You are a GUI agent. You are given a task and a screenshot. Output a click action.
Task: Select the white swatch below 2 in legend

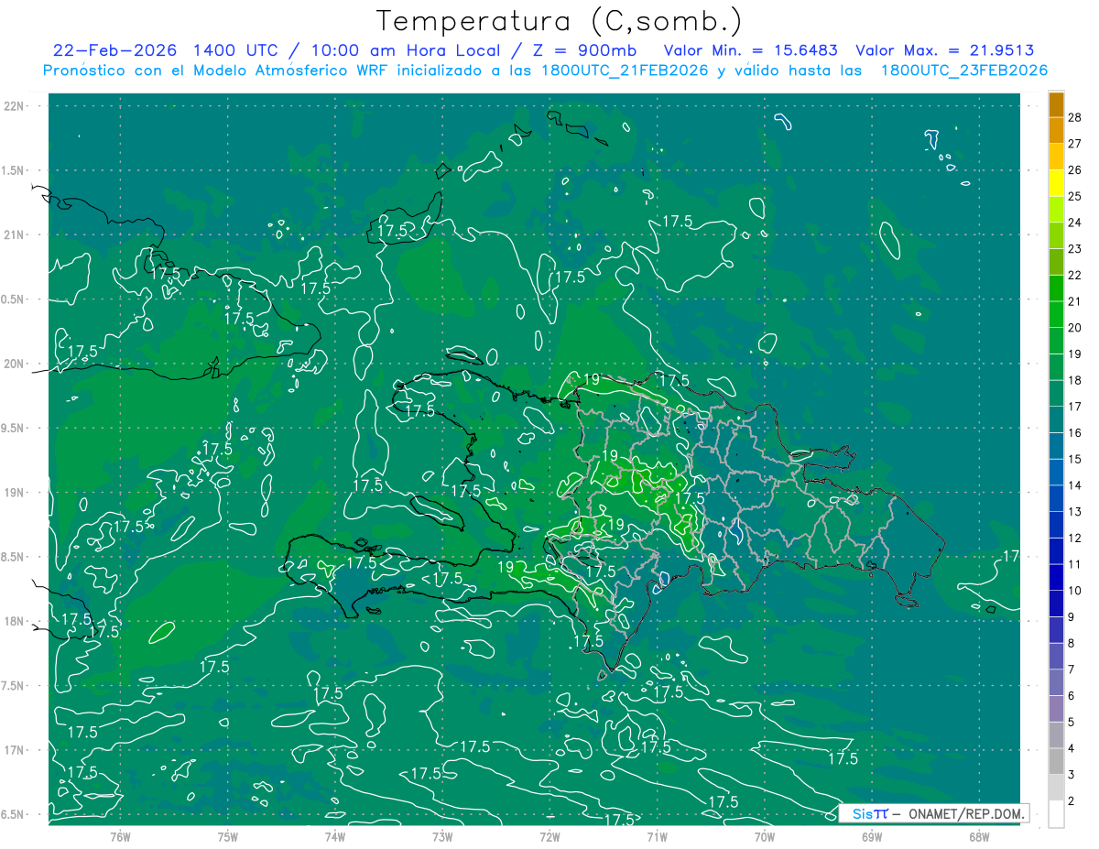1056,814
